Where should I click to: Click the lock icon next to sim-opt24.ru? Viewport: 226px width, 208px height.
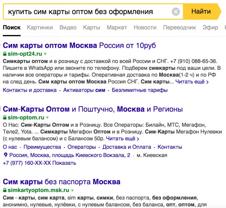[x=5, y=54]
